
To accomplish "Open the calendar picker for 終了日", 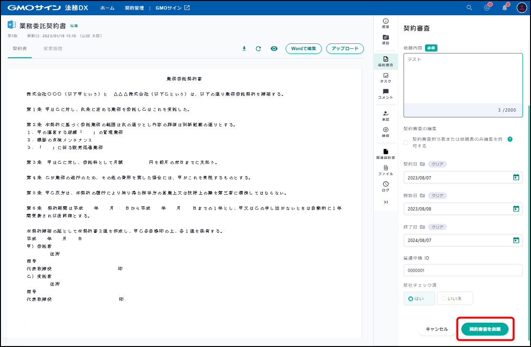I will [x=516, y=240].
